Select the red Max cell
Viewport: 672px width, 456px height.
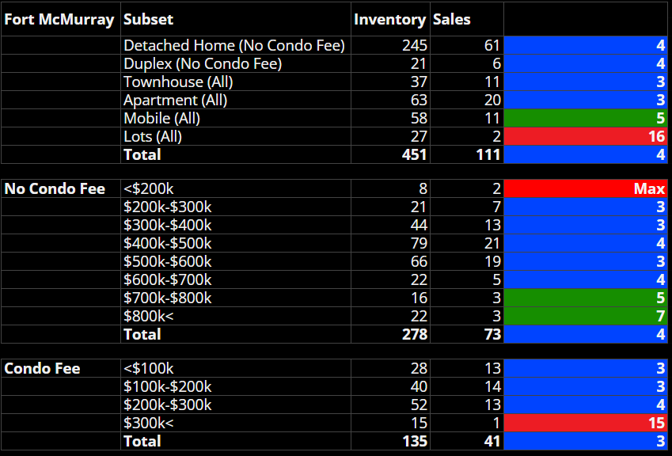586,189
